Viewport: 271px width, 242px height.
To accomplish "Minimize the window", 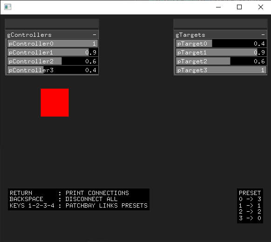I will click(218, 7).
